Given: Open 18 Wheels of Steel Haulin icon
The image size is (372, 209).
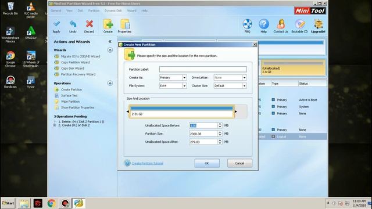Looking at the screenshot, I should 31,59.
